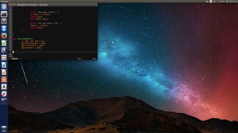Click the Terminal label in top panel
This screenshot has width=238, height=133.
pos(4,1)
